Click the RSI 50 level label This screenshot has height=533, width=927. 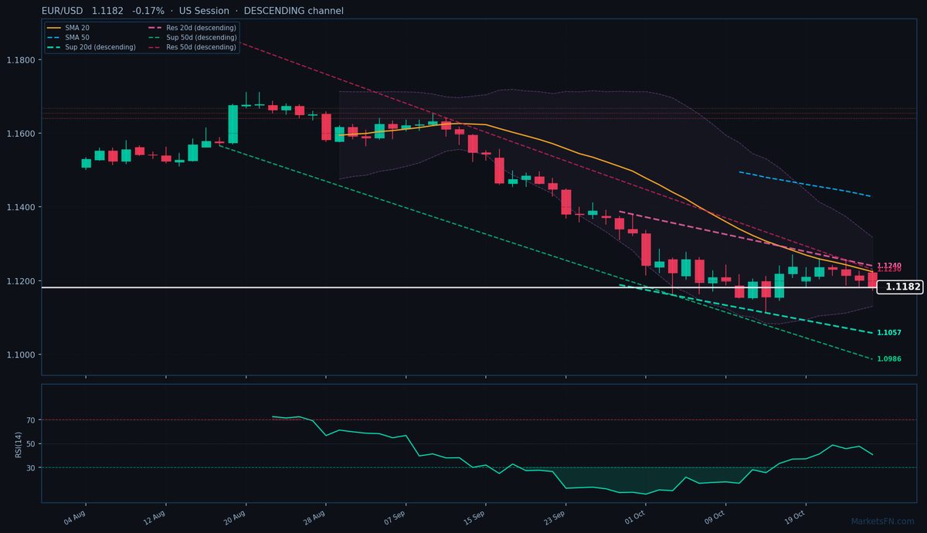point(31,444)
